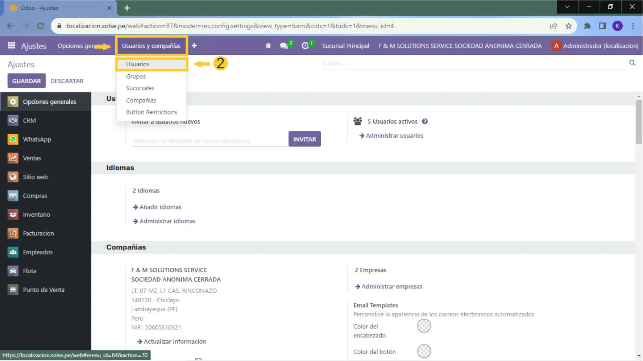643x361 pixels.
Task: Open the WhatsApp settings section
Action: point(46,139)
